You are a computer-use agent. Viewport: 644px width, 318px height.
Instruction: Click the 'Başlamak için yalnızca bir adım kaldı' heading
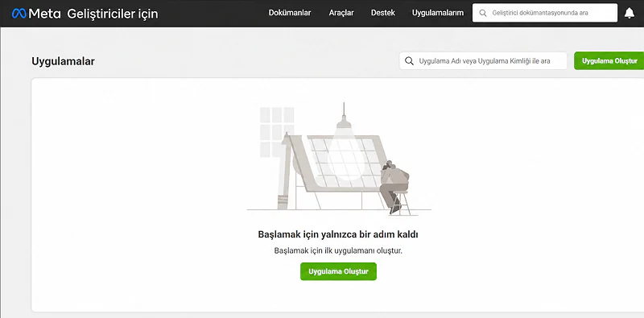coord(338,234)
